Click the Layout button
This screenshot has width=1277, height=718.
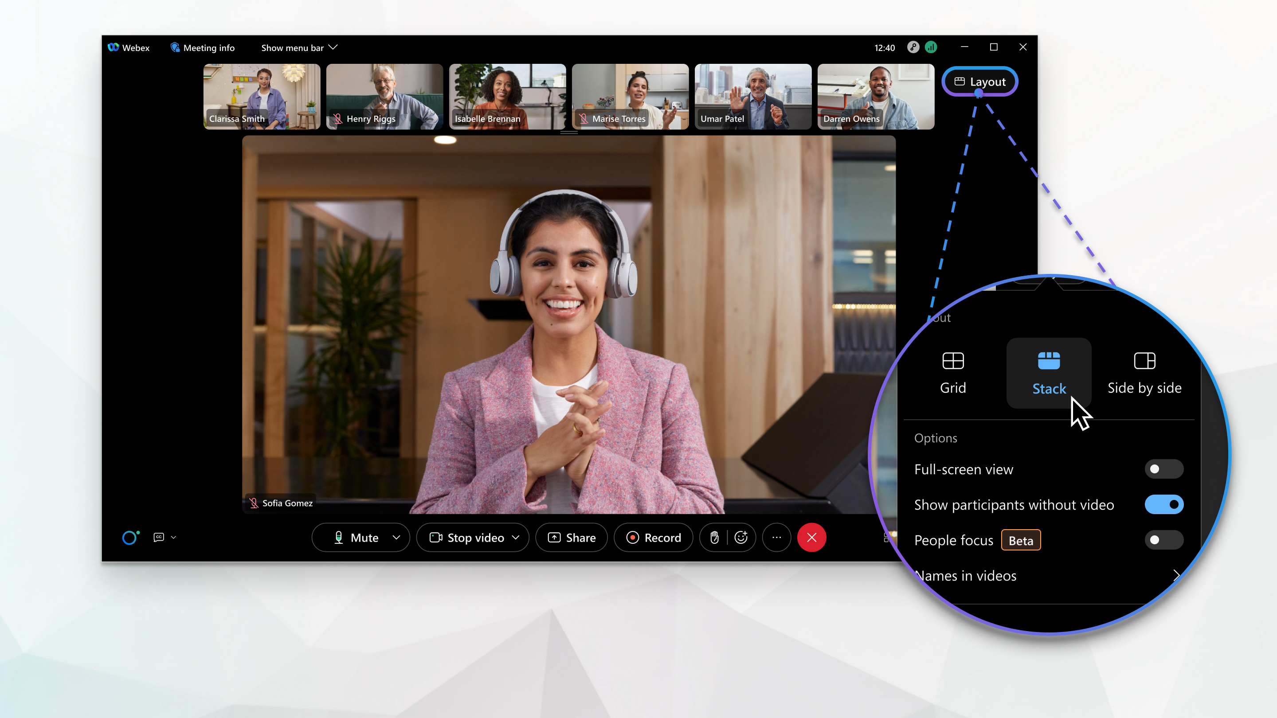pos(979,81)
